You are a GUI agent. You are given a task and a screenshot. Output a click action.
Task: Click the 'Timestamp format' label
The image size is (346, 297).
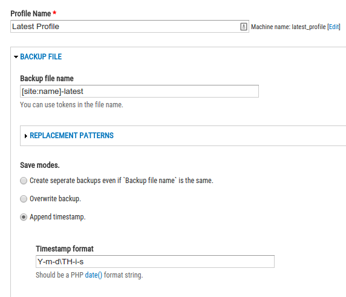coord(65,249)
